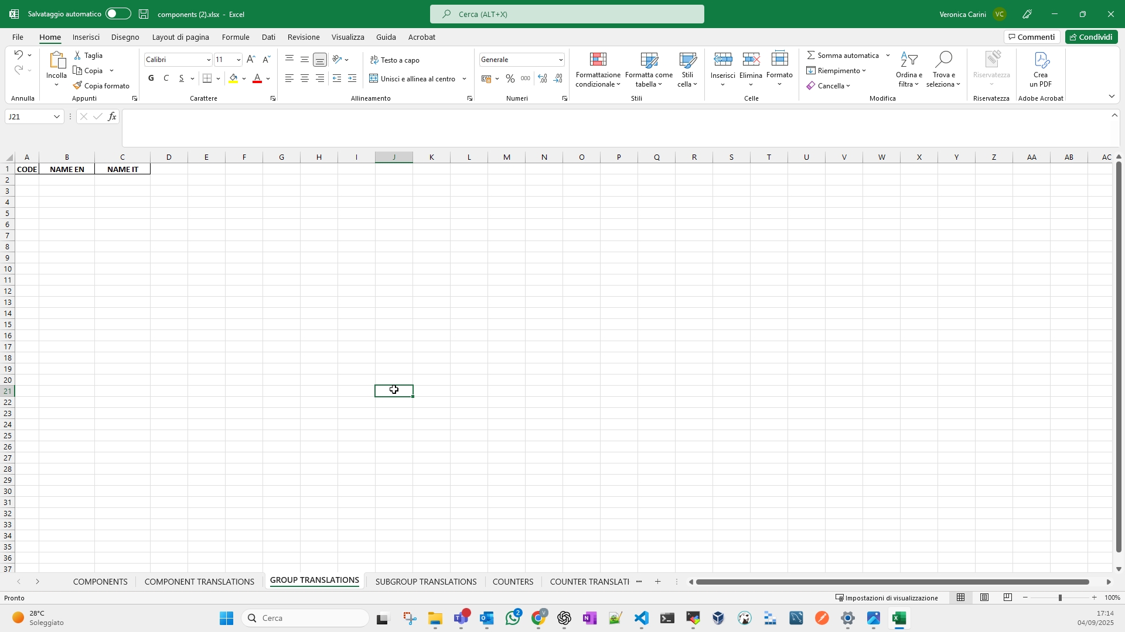1125x632 pixels.
Task: Toggle the AutoSave (Salvataggio automatico) switch
Action: pos(118,14)
